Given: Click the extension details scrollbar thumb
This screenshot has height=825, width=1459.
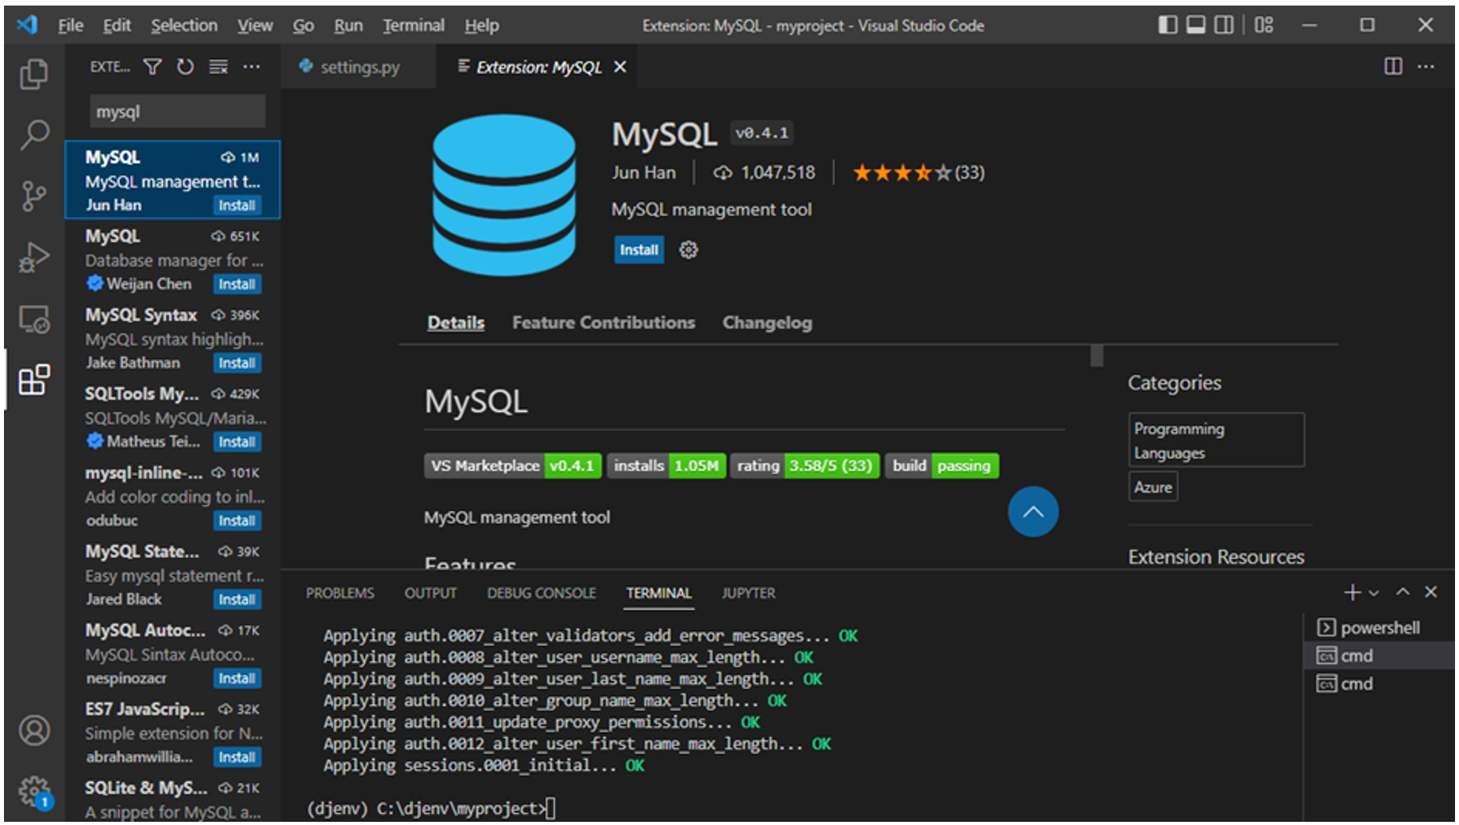Looking at the screenshot, I should pos(1096,356).
